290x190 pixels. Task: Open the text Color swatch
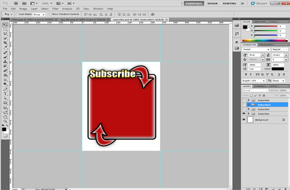click(278, 69)
